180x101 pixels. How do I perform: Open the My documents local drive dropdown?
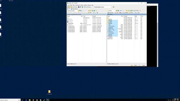[73, 11]
